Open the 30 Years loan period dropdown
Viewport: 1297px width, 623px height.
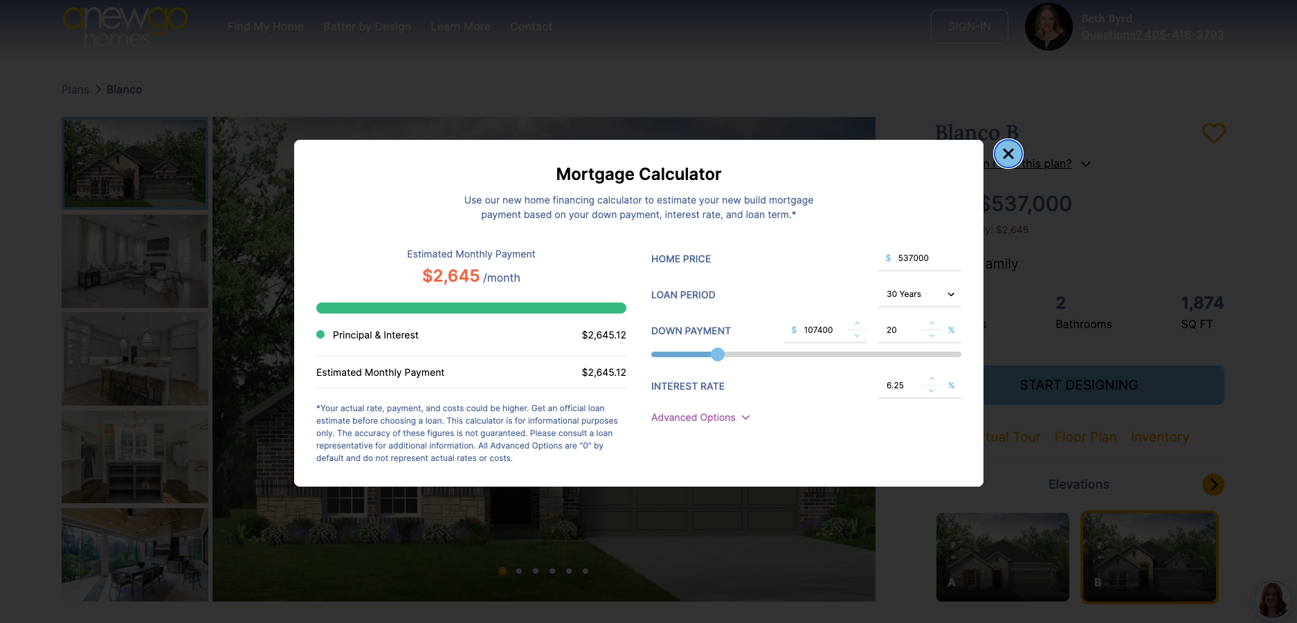920,294
